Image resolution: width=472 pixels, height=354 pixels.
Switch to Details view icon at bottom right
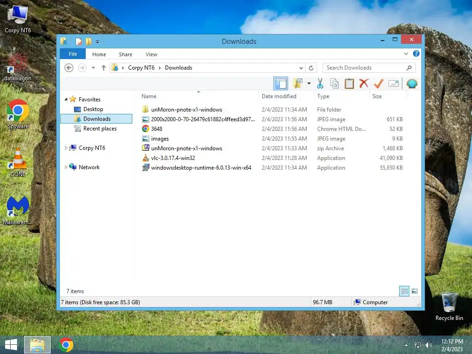click(x=404, y=291)
